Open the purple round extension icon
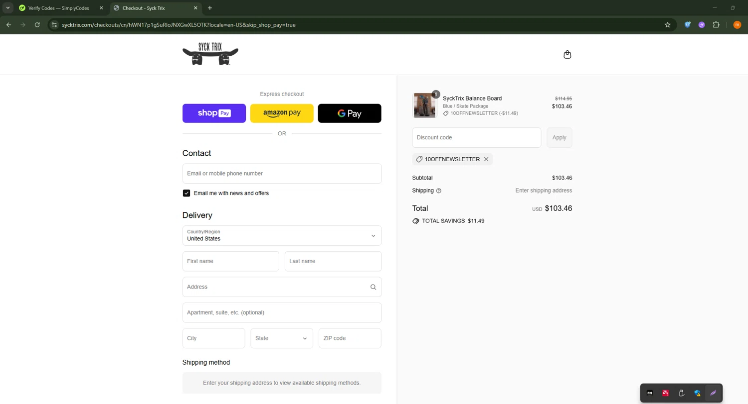The height and width of the screenshot is (404, 748). point(702,25)
